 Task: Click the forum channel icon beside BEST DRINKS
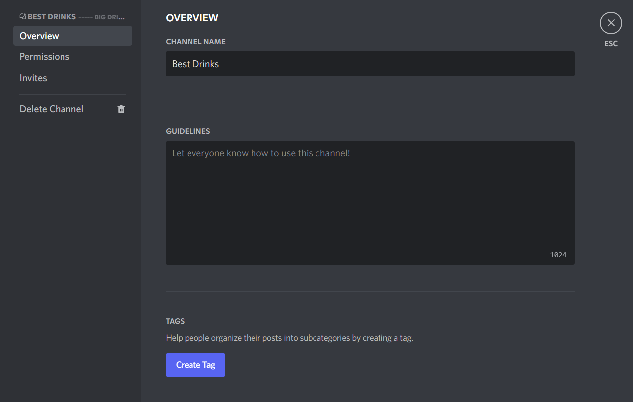[x=23, y=16]
